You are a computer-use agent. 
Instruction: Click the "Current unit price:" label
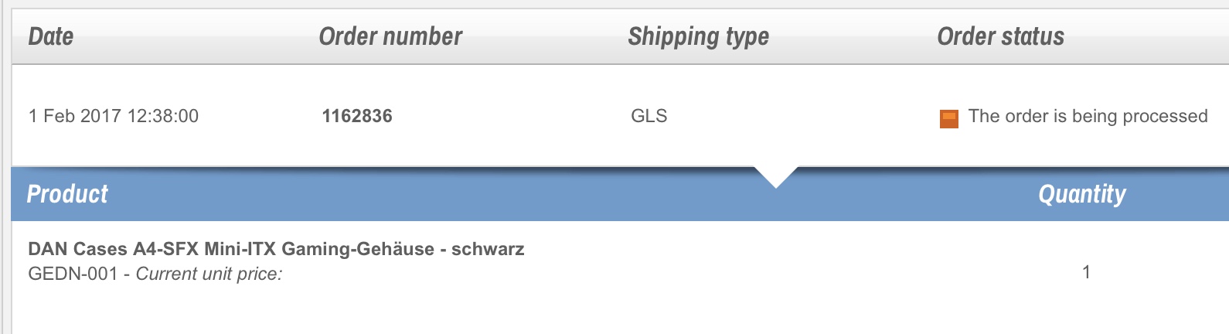coord(209,274)
